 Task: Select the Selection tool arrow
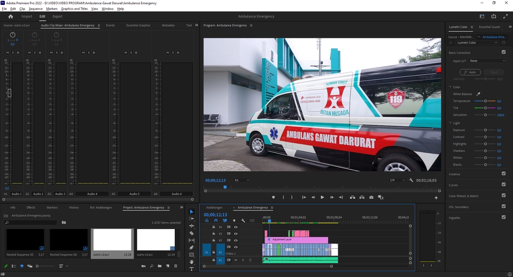tap(192, 212)
